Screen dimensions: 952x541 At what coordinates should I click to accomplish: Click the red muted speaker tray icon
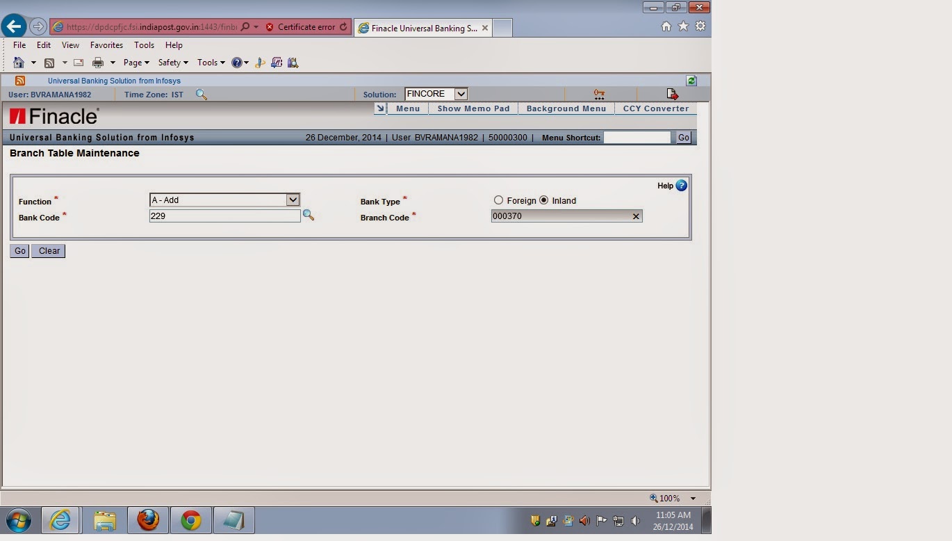coord(584,520)
